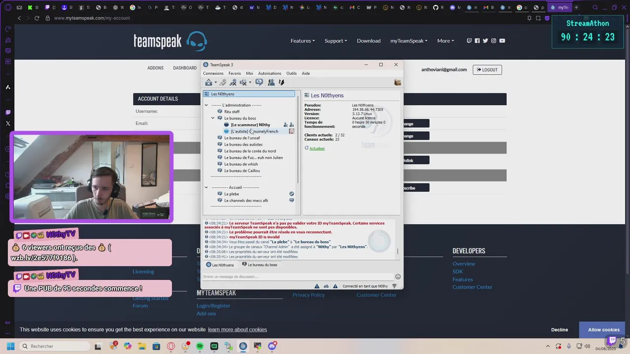Open the Features dropdown on the TeamSpeak website
Viewport: 630px width, 354px height.
coord(303,41)
